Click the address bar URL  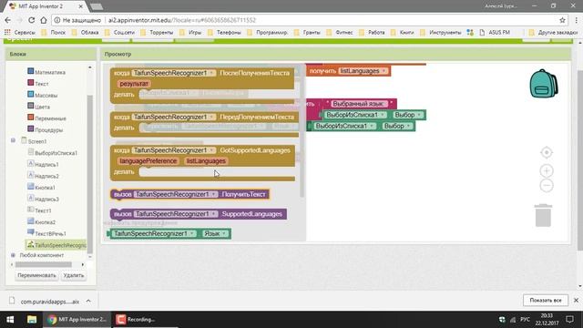(182, 20)
